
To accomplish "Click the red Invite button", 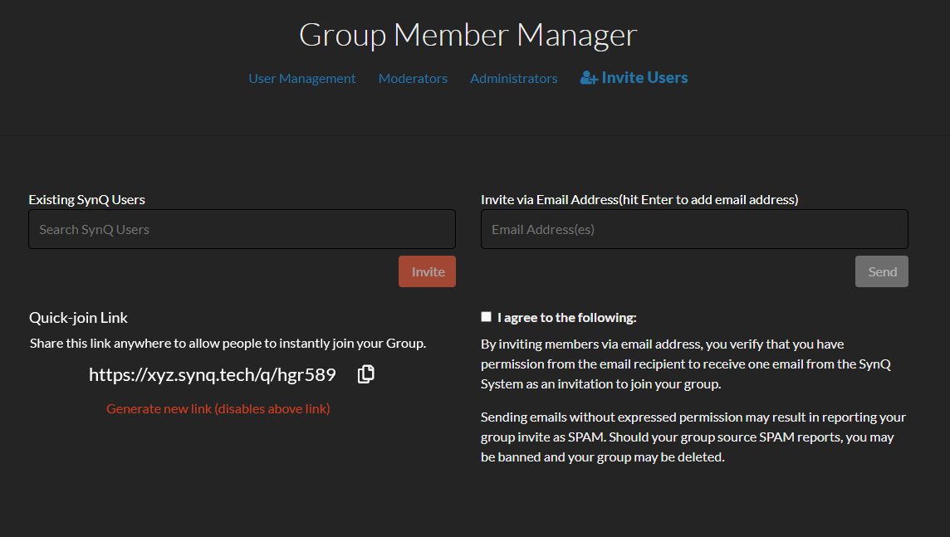I will coord(427,271).
